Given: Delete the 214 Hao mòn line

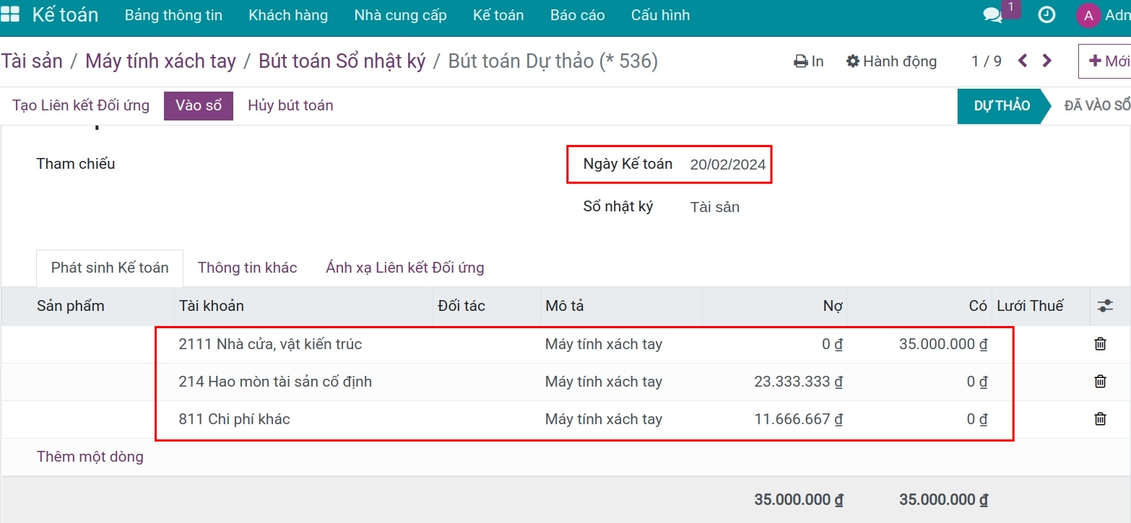Looking at the screenshot, I should (1100, 382).
